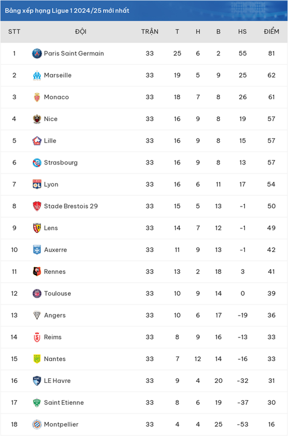Select the Rennes team badge

tap(37, 272)
